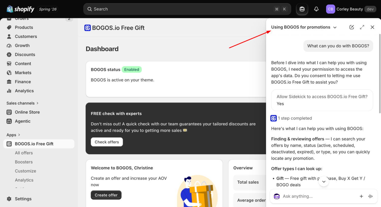The image size is (381, 207).
Task: Open BOGOS Analytics sub-item
Action: pos(24,180)
